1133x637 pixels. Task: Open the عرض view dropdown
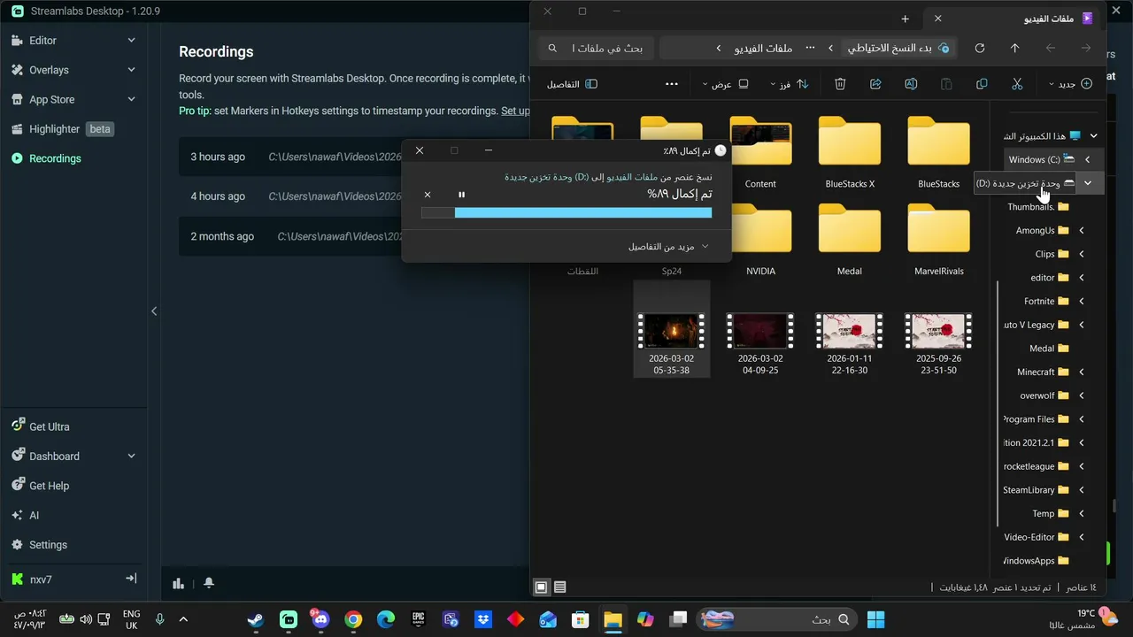pyautogui.click(x=726, y=84)
